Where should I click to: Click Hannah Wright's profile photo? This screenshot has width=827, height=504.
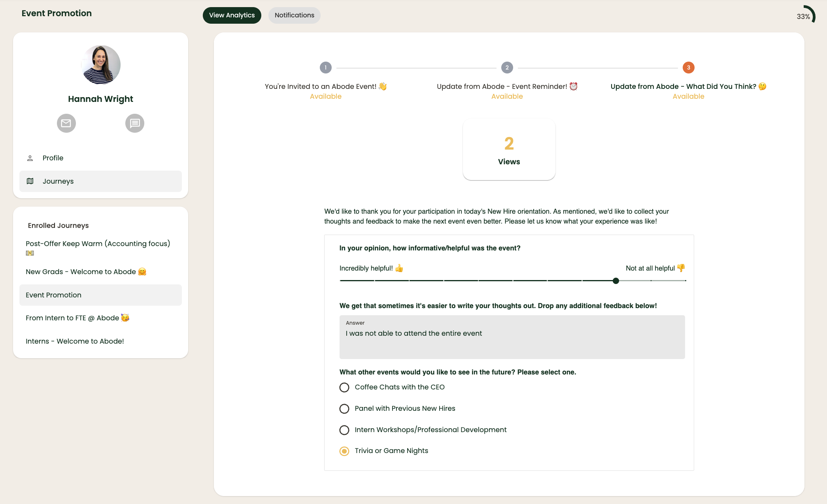(101, 65)
